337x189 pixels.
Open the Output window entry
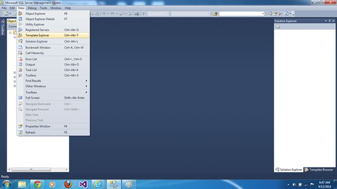[53, 65]
